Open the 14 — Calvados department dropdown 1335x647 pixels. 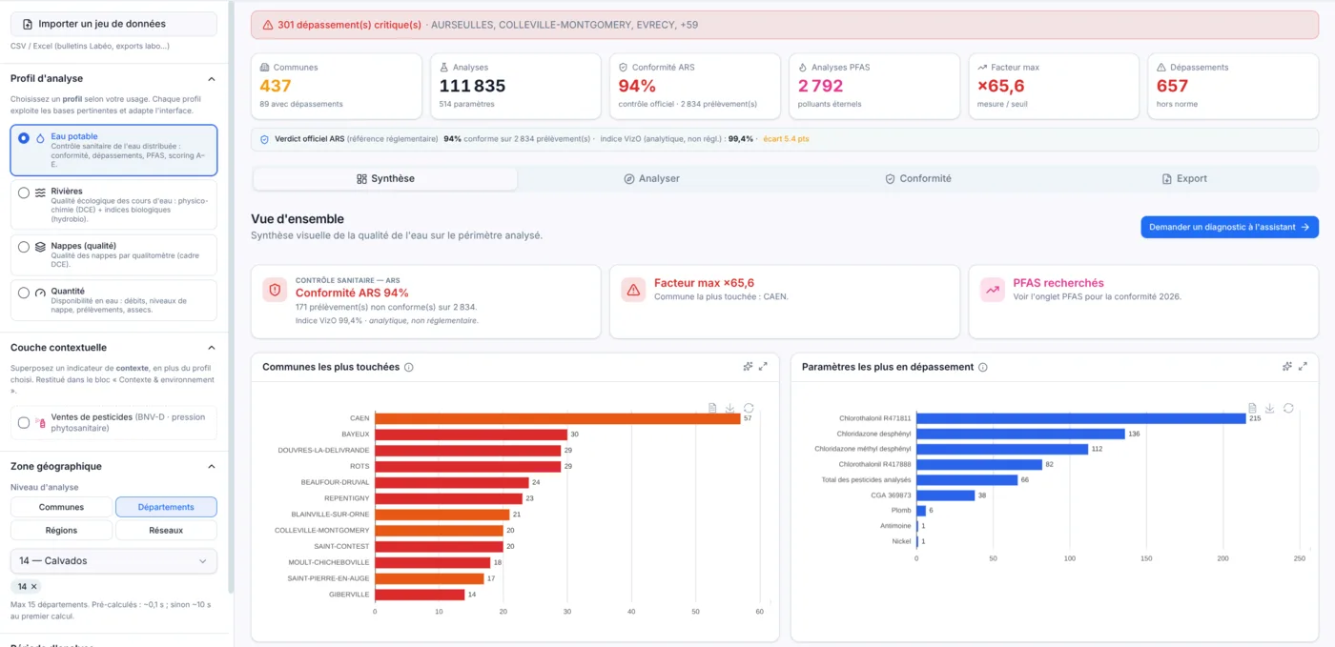113,561
